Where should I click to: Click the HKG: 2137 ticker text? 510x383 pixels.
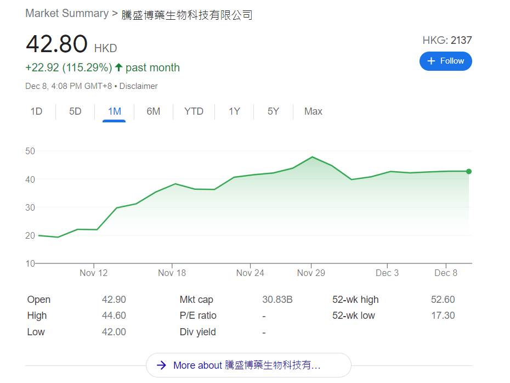[447, 41]
